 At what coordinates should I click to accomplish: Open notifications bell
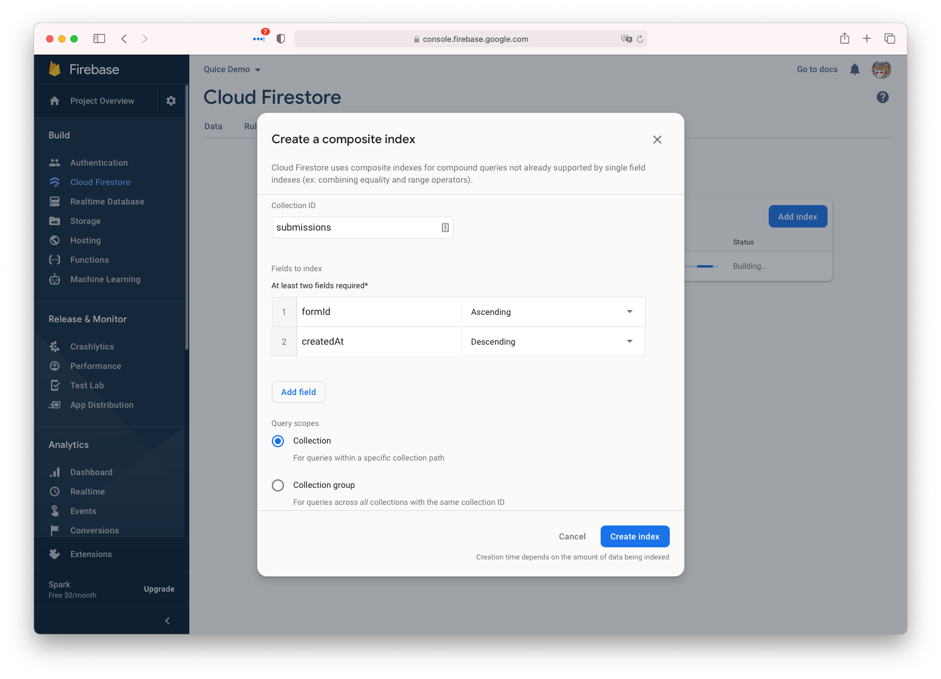point(855,70)
